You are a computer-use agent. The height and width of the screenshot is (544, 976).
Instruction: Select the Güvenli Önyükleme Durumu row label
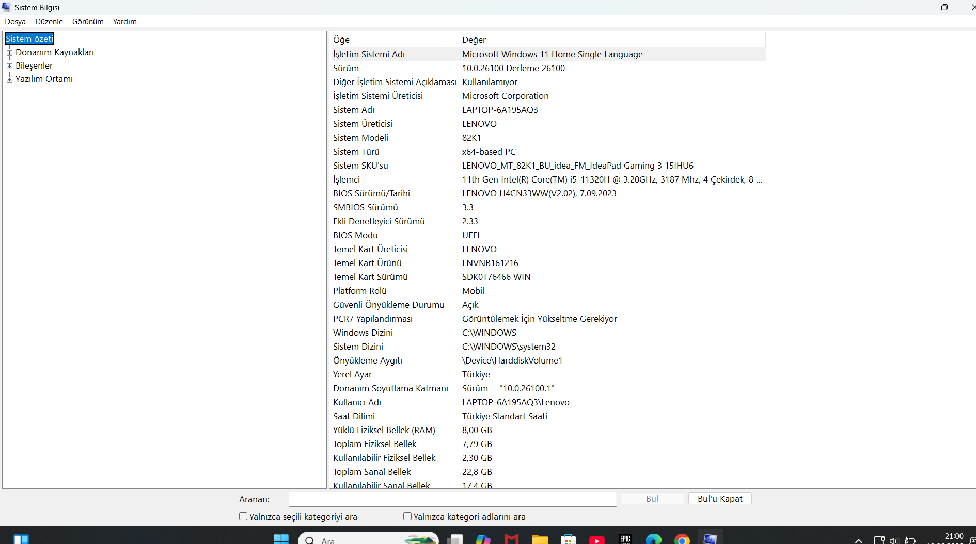coord(388,305)
